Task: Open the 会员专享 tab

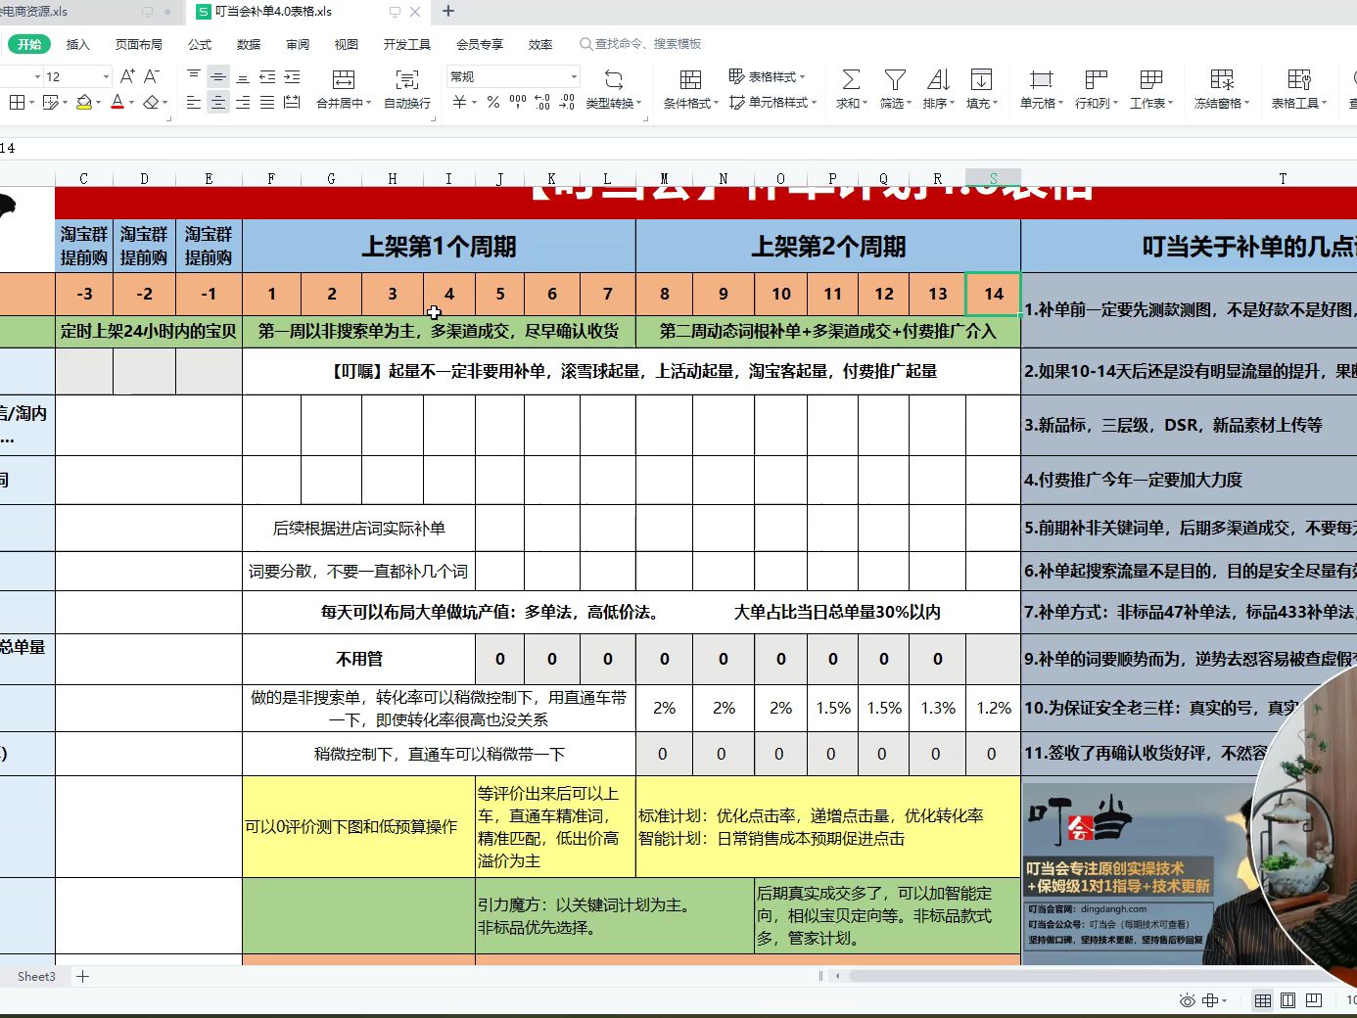Action: tap(480, 44)
